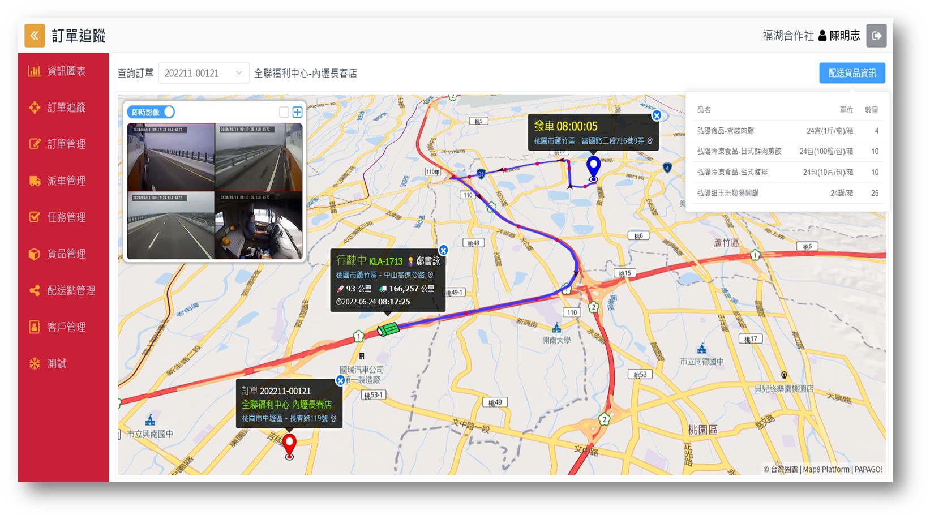The image size is (930, 519).
Task: Collapse sidebar with double-chevron button
Action: point(35,36)
